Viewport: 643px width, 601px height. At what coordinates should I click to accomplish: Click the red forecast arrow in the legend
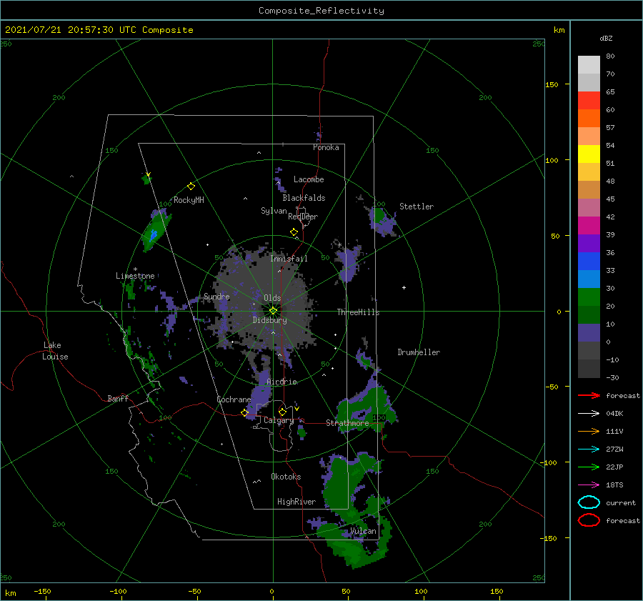(x=589, y=395)
